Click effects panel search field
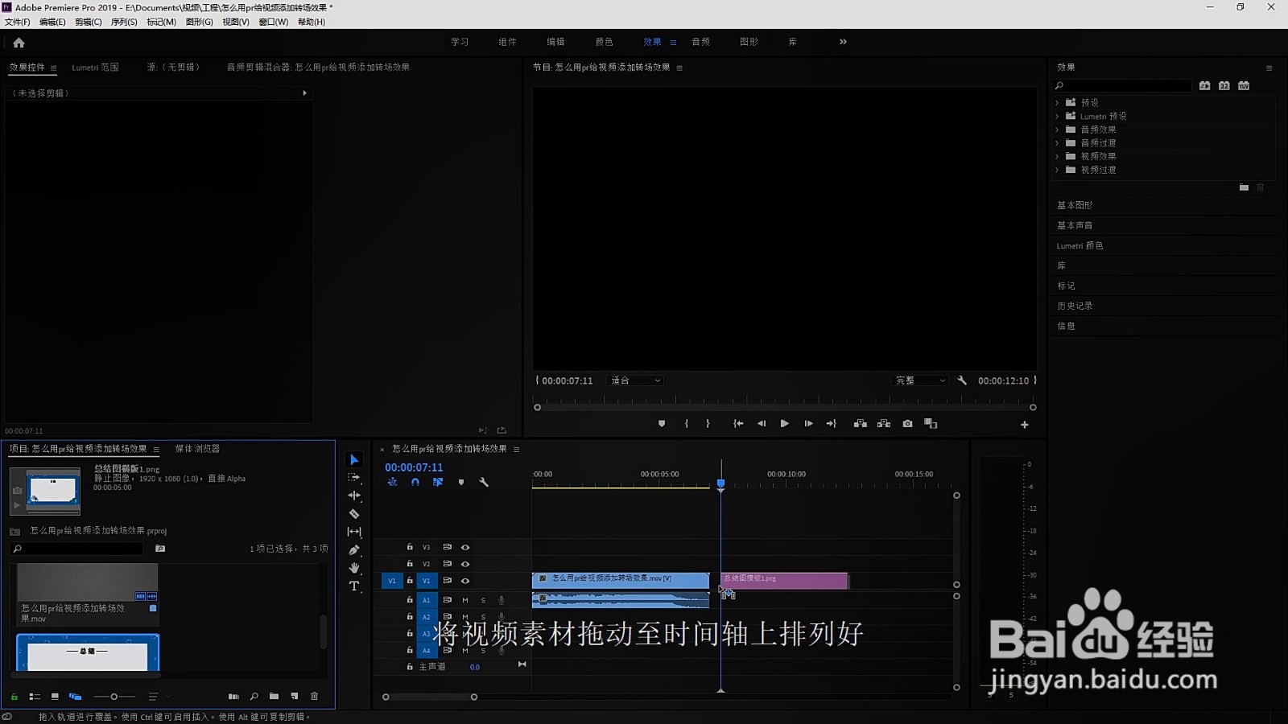The width and height of the screenshot is (1288, 724). [x=1123, y=86]
